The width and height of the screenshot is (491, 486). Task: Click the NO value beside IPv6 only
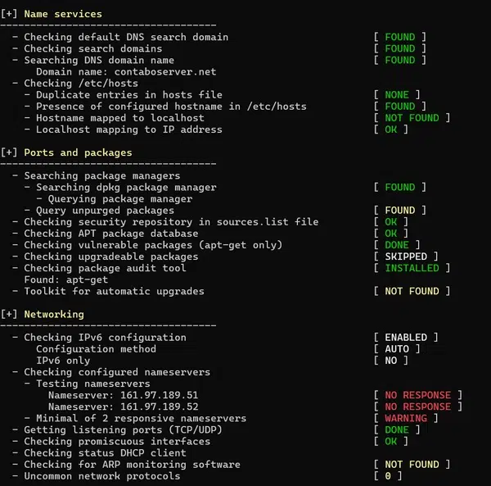391,360
